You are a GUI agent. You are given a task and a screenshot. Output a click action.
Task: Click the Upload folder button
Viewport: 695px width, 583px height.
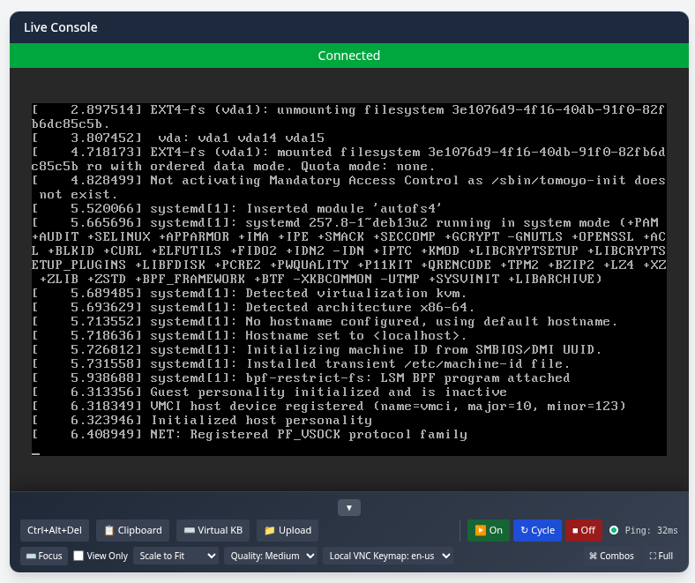[288, 530]
